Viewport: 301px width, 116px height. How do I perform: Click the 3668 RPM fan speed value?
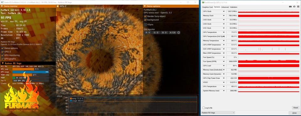pos(232,61)
